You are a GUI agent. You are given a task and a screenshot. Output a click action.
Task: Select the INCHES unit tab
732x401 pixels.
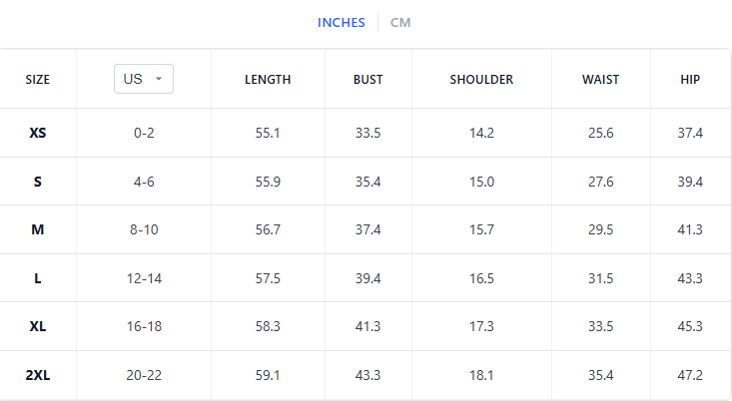point(342,22)
